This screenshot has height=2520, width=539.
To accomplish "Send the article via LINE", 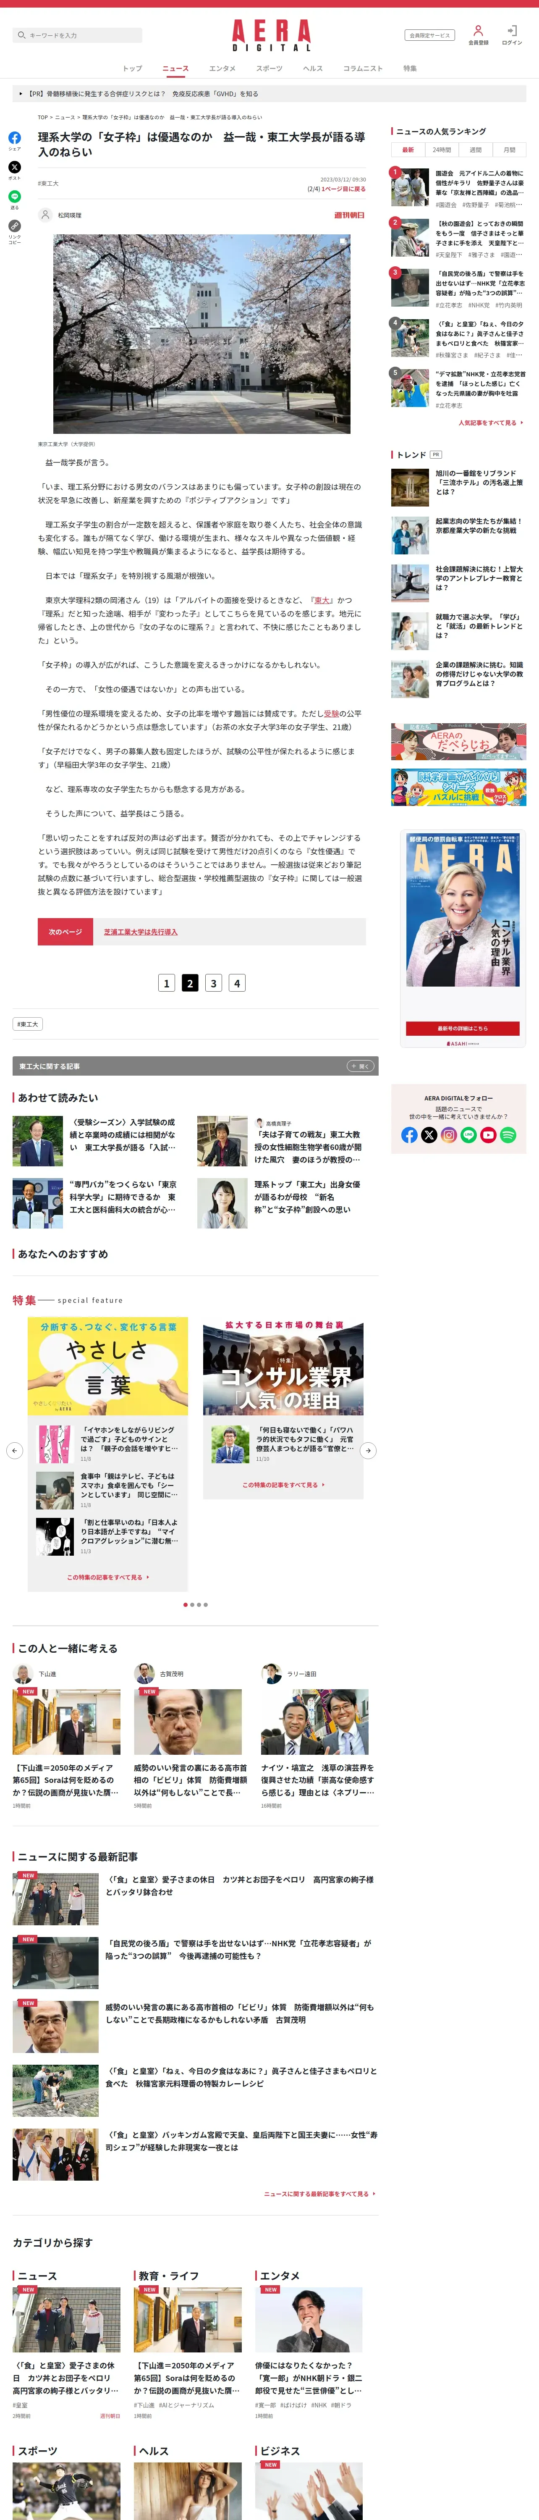I will [15, 197].
